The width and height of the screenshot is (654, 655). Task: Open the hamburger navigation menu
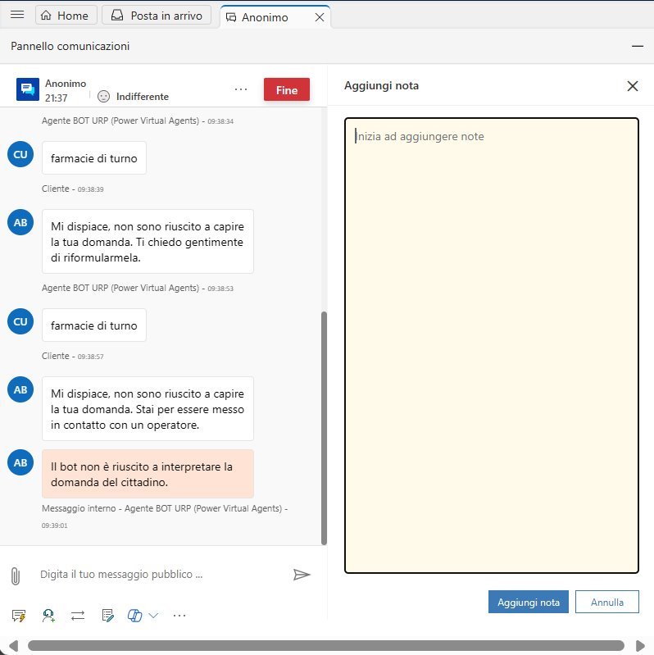(16, 16)
